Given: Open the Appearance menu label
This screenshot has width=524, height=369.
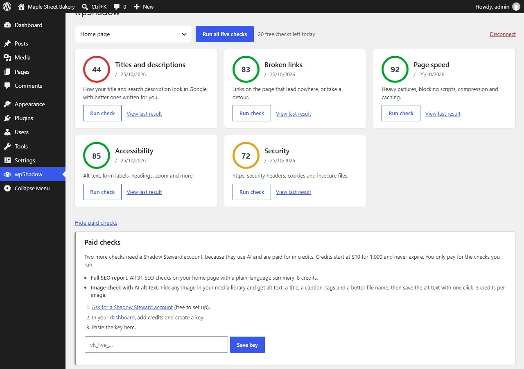Looking at the screenshot, I should [x=30, y=104].
